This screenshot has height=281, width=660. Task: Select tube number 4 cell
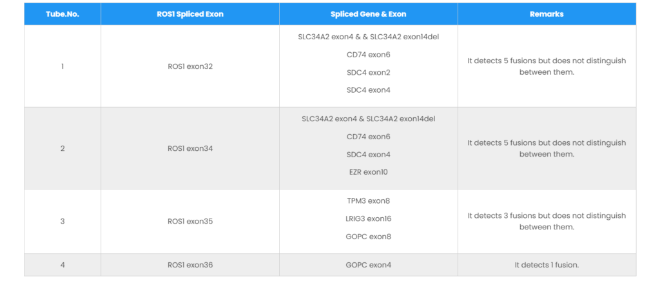(x=63, y=265)
